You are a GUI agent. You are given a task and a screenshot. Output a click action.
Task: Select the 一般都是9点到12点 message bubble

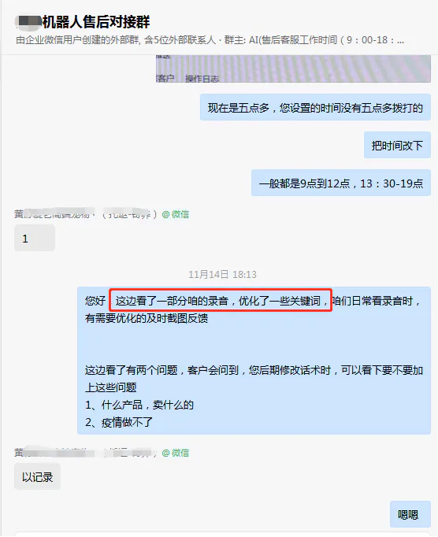pyautogui.click(x=340, y=183)
